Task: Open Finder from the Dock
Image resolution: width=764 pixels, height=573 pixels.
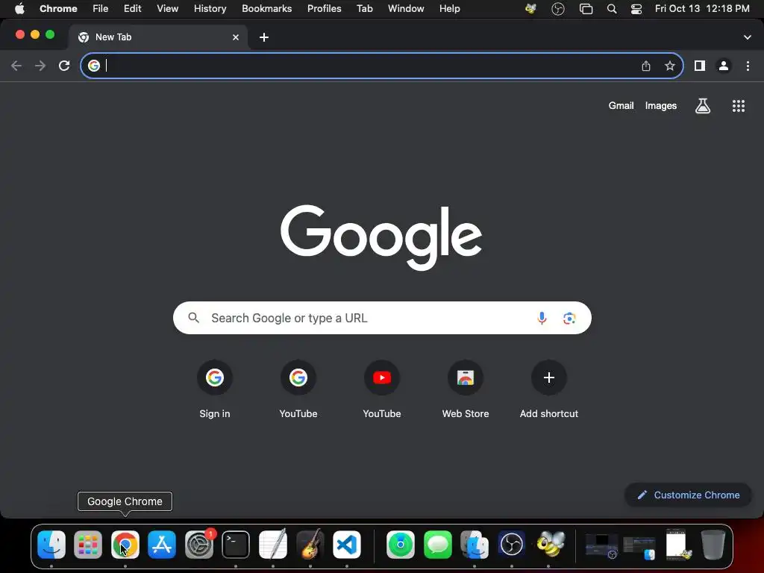Action: pos(51,544)
